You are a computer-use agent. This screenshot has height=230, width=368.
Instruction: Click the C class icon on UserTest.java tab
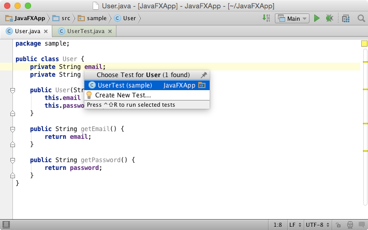62,31
